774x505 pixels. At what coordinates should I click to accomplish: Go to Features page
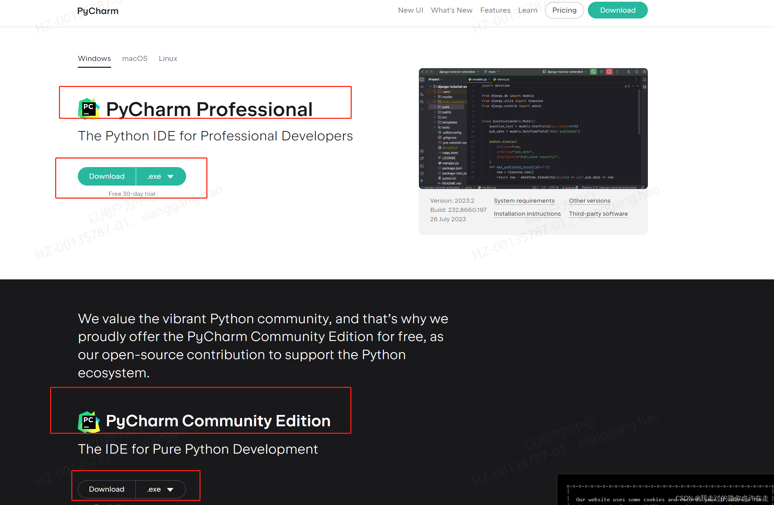[x=495, y=10]
